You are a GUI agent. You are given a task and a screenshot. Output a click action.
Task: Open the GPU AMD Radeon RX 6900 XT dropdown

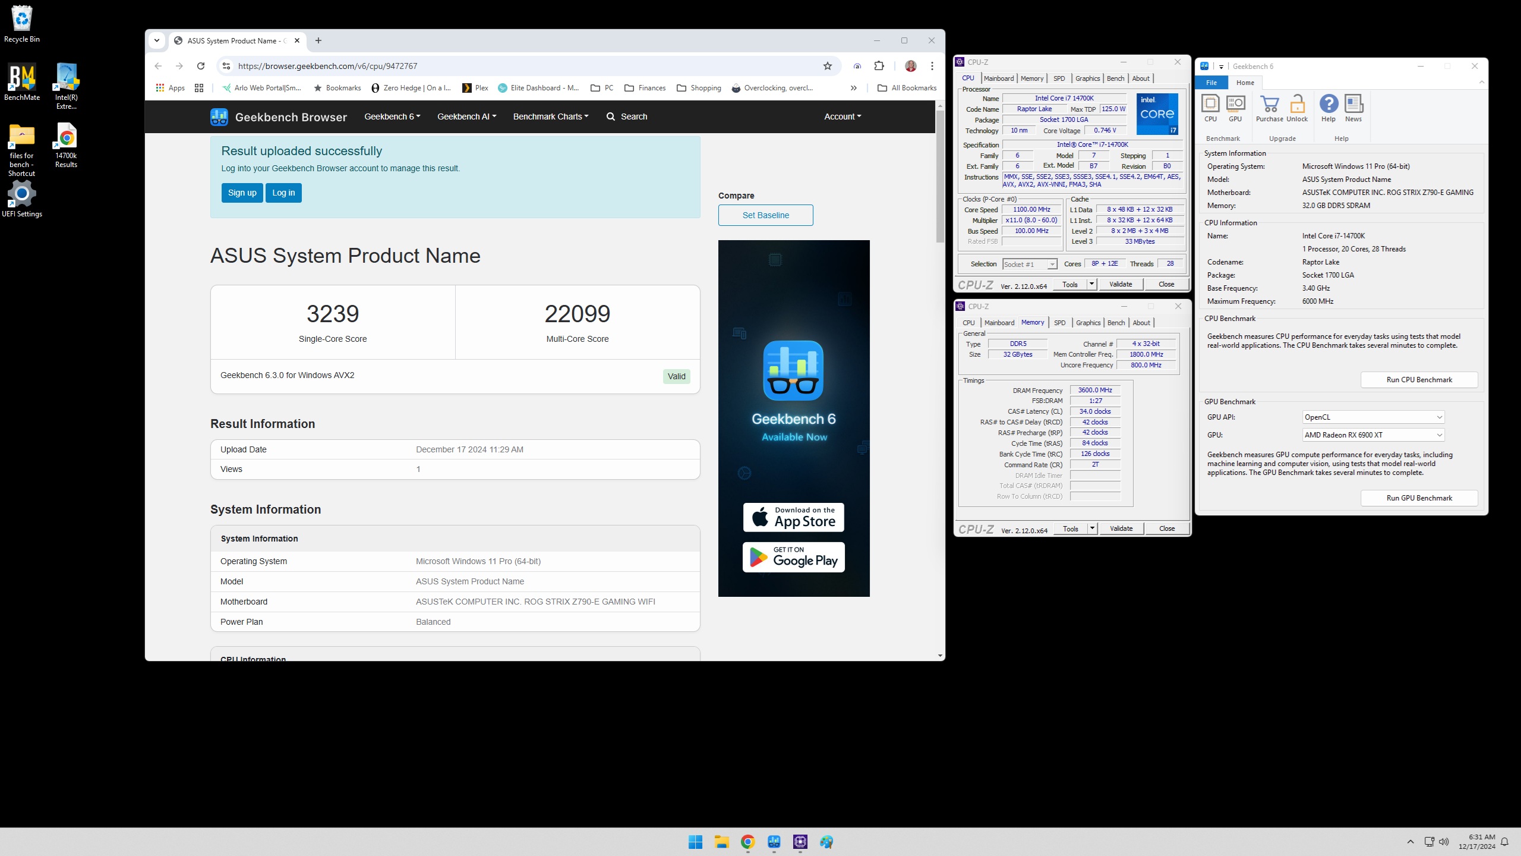(x=1373, y=435)
